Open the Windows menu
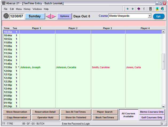 (x=37, y=9)
